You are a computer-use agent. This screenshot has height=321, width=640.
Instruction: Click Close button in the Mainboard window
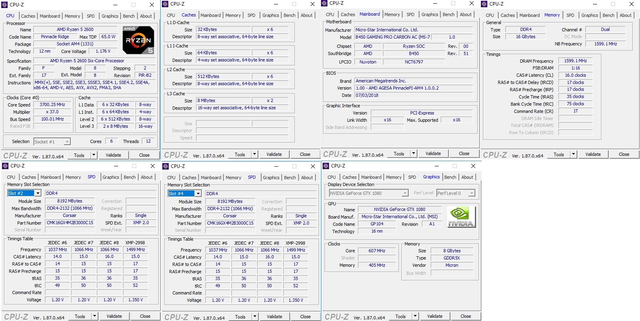(x=464, y=153)
